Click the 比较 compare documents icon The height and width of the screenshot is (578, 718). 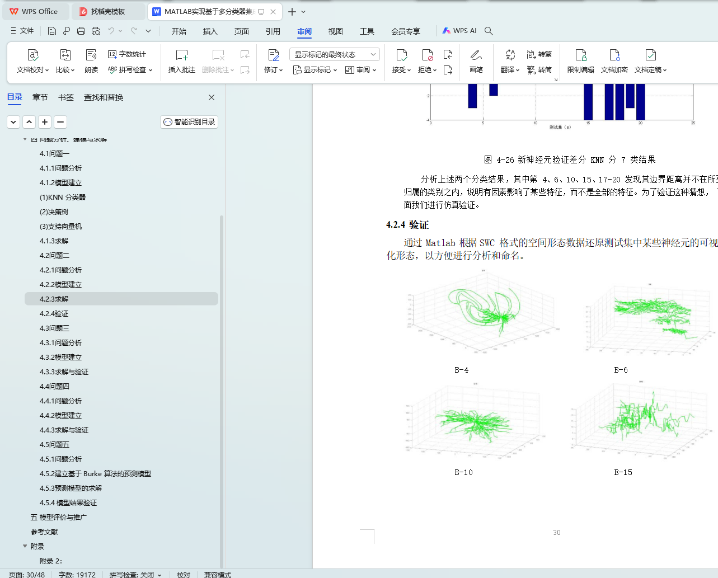[65, 55]
